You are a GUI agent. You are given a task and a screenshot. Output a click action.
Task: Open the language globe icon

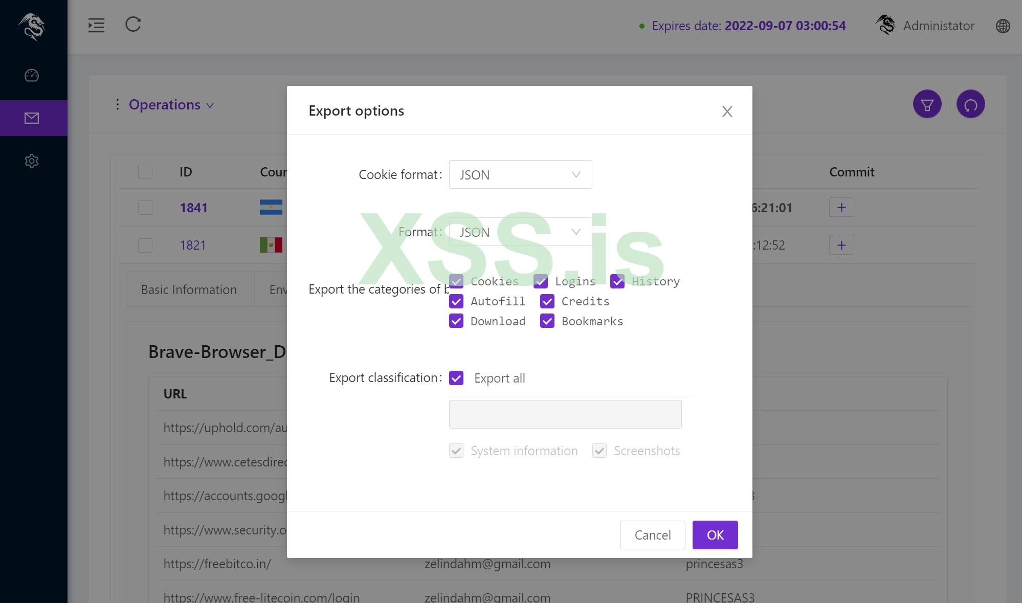click(1003, 26)
